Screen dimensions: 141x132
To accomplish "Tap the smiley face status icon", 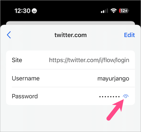I will click(34, 11).
